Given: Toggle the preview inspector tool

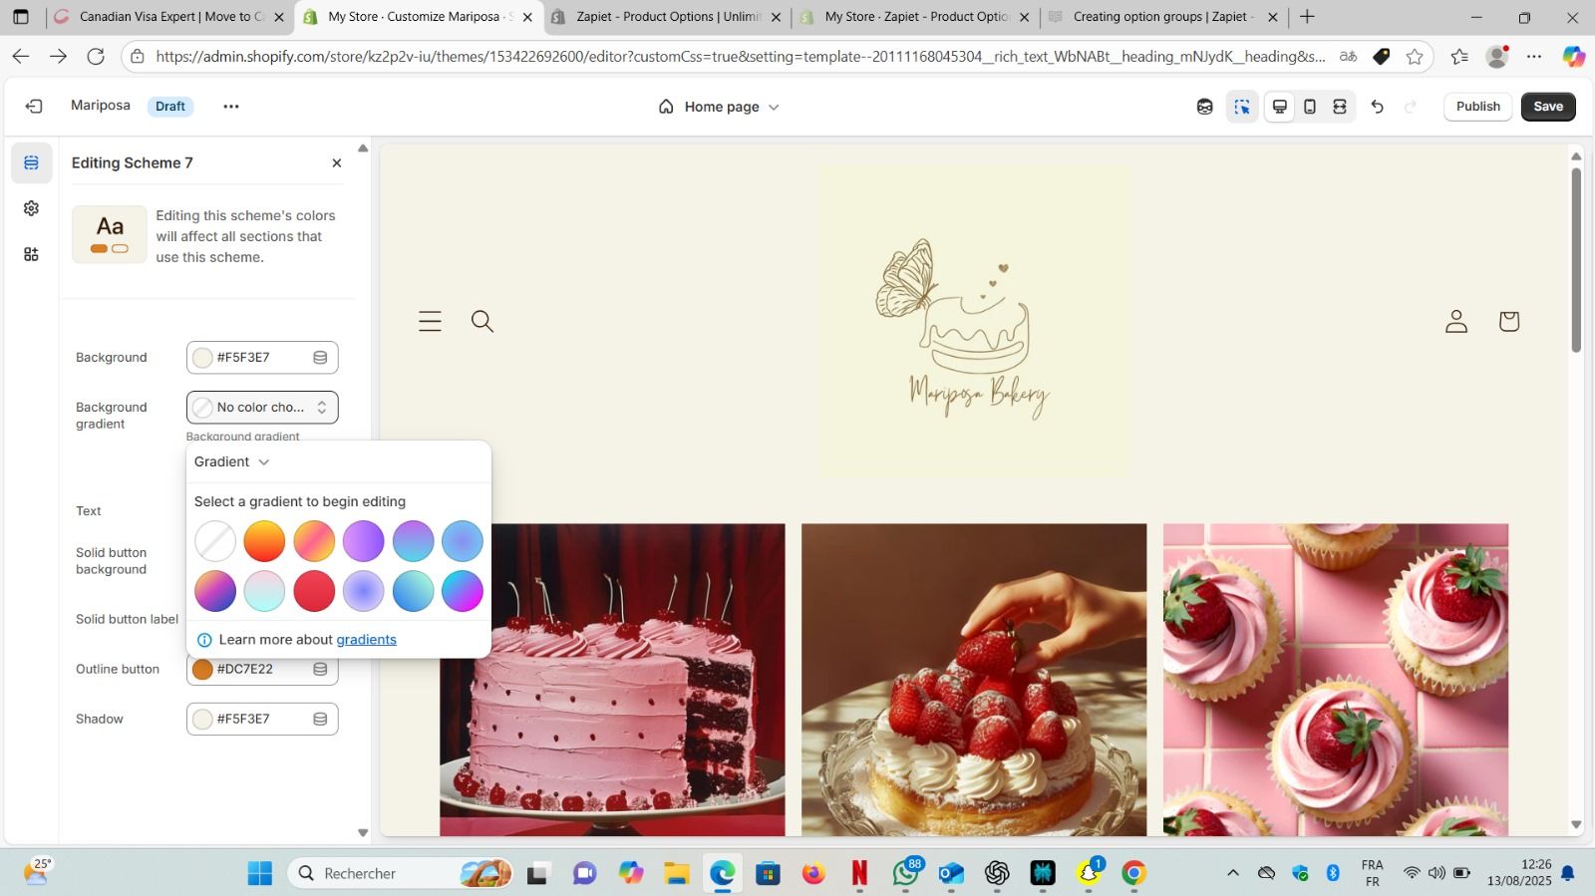Looking at the screenshot, I should [x=1242, y=107].
